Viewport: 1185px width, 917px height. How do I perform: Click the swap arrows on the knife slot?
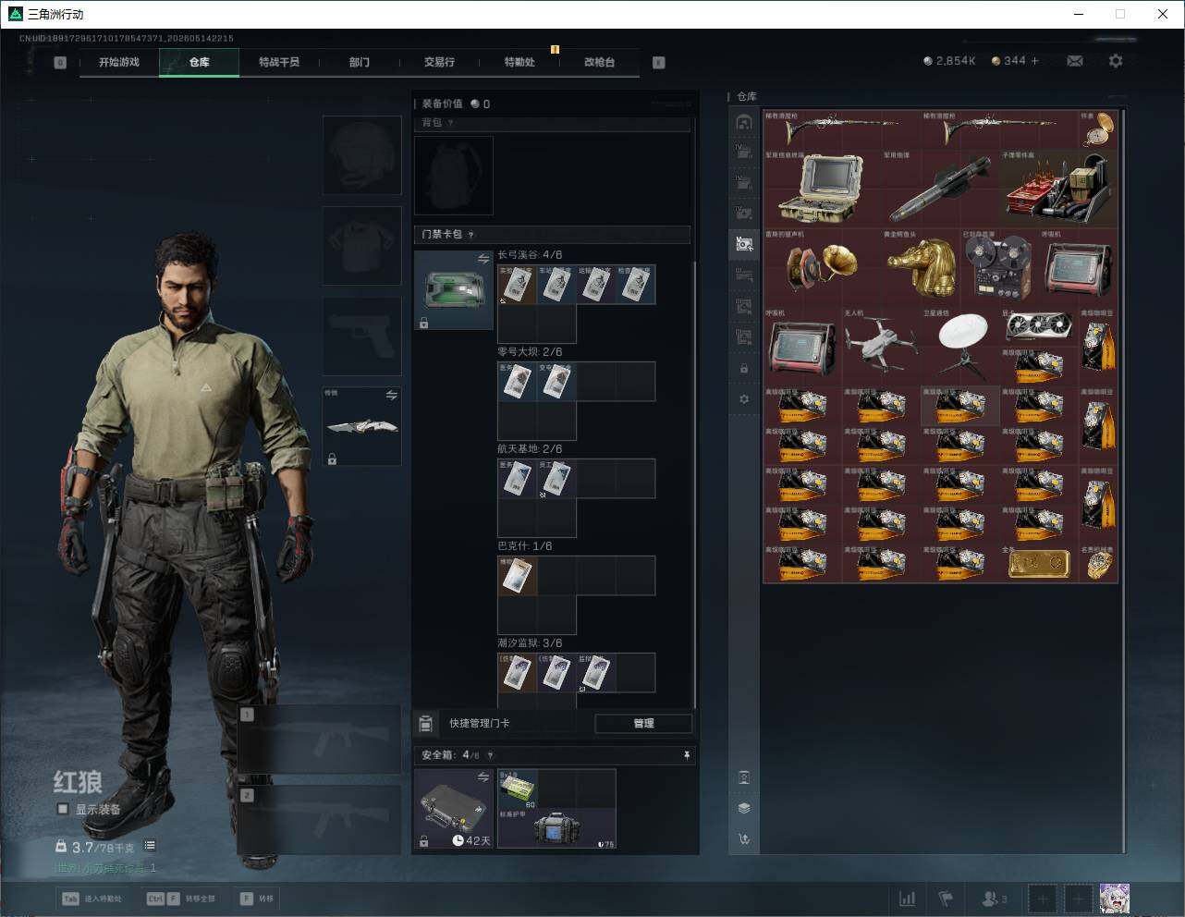point(391,396)
